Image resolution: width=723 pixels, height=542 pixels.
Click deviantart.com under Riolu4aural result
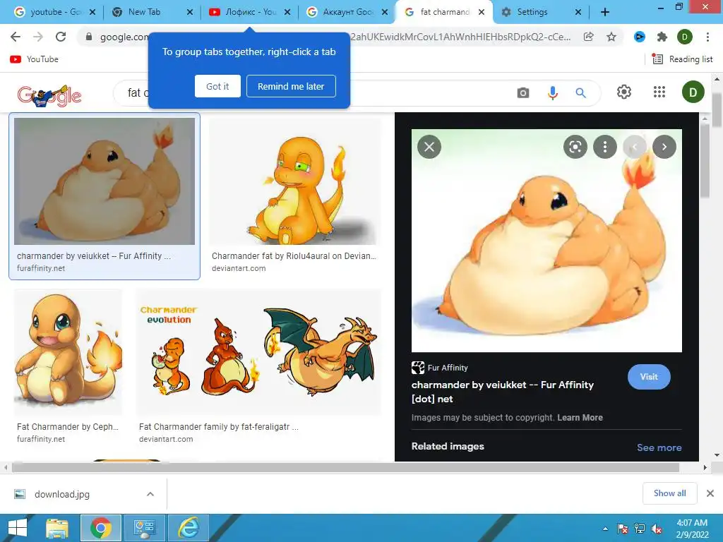pyautogui.click(x=239, y=268)
